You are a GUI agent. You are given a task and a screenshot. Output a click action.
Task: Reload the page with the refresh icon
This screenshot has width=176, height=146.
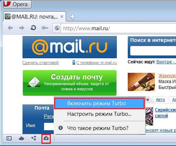click(33, 28)
